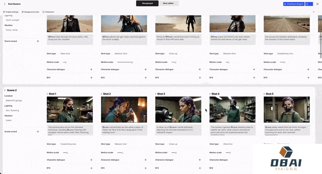Open Project settings
Image resolution: width=322 pixels, height=174 pixels.
pyautogui.click(x=10, y=12)
